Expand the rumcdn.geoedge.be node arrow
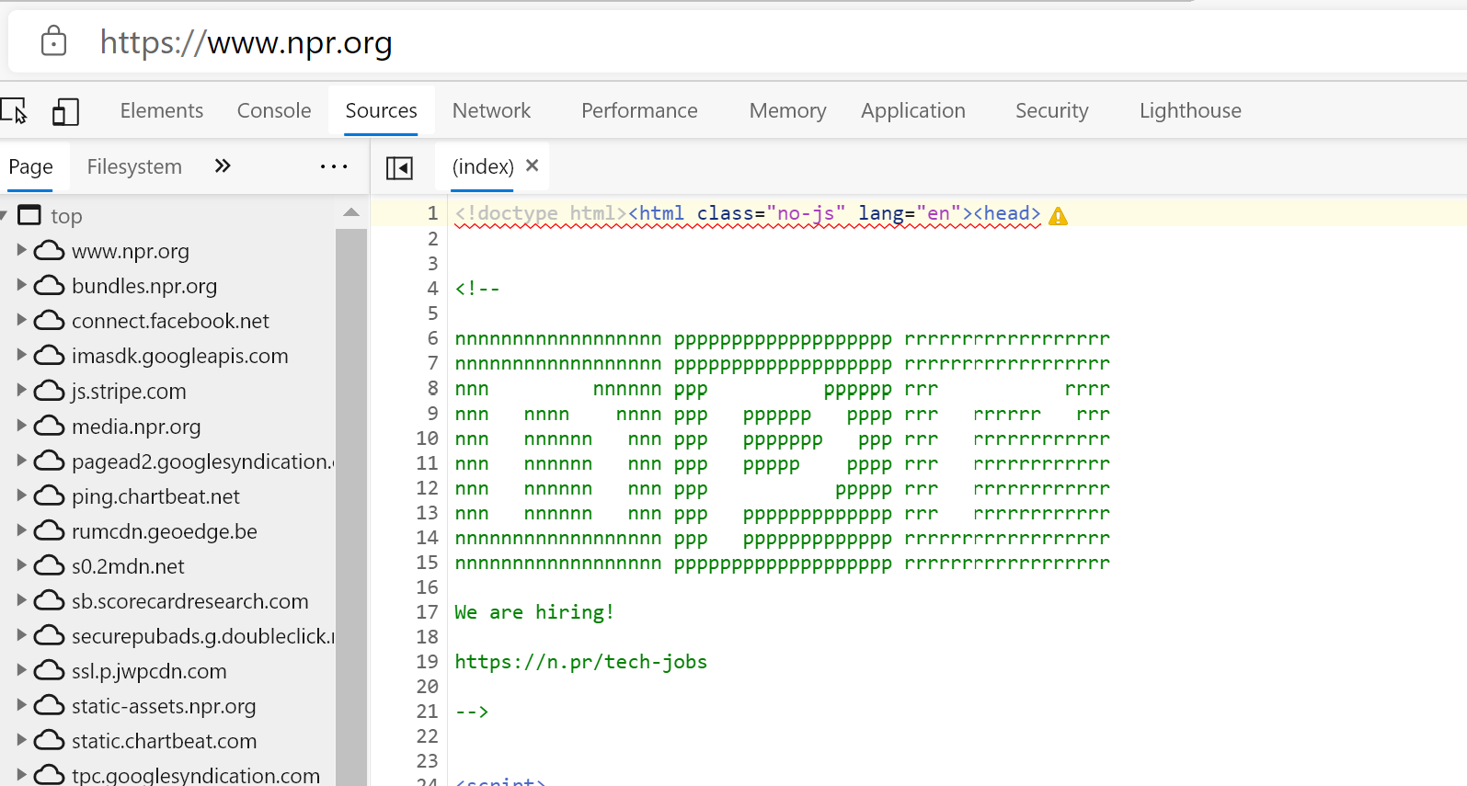 [21, 530]
